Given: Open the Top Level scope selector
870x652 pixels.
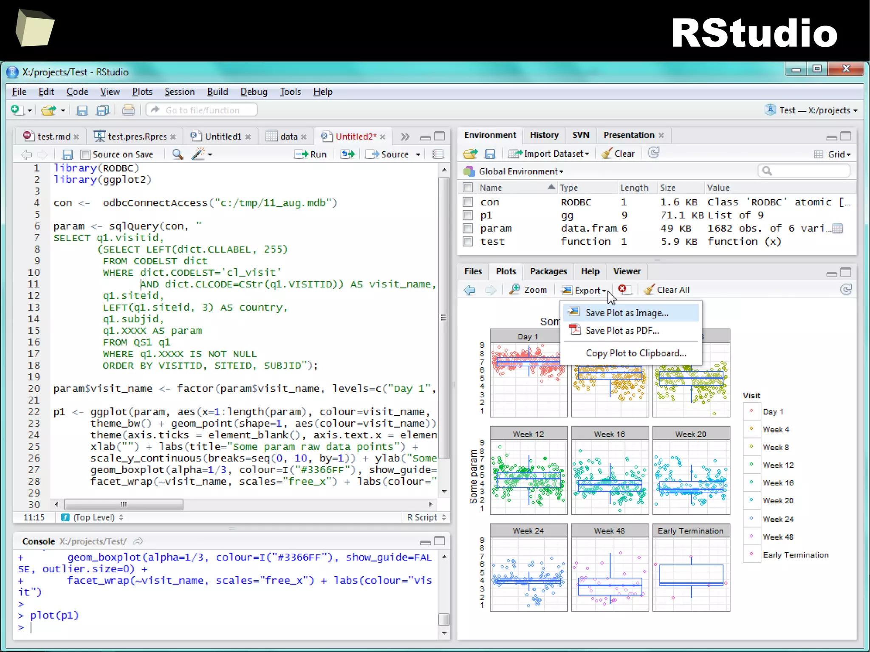Looking at the screenshot, I should 93,517.
